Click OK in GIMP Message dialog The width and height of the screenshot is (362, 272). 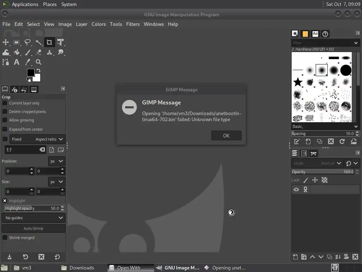point(226,136)
